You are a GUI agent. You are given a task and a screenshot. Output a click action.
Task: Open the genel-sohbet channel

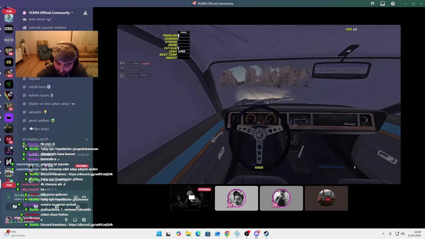click(53, 120)
